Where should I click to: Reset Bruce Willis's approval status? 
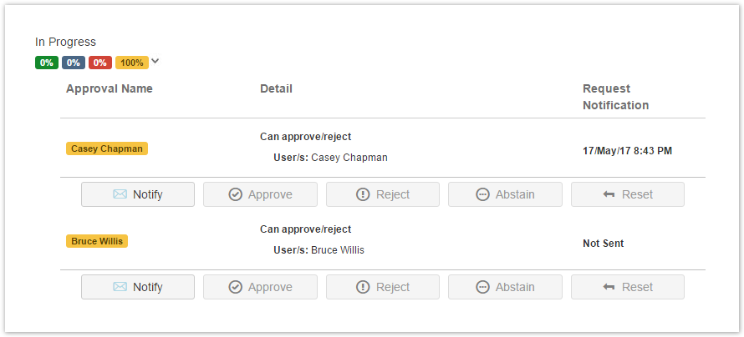tap(627, 287)
